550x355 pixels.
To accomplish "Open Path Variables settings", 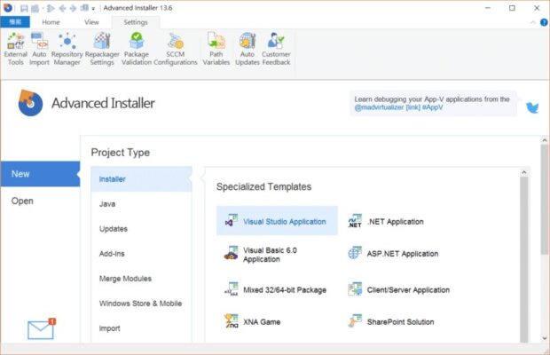I will [216, 49].
